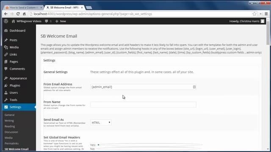Click the Users person icon
Viewport: 271px width, 152px height.
[6, 92]
